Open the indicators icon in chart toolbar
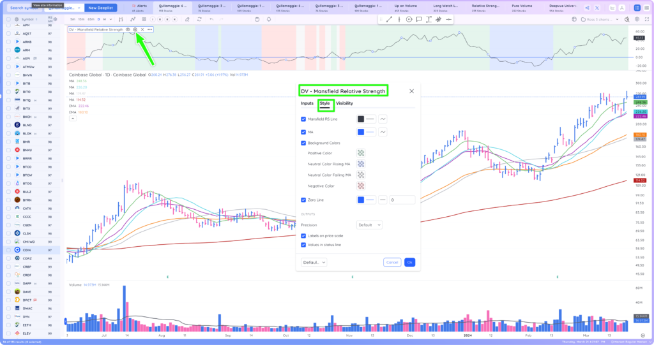 133,19
